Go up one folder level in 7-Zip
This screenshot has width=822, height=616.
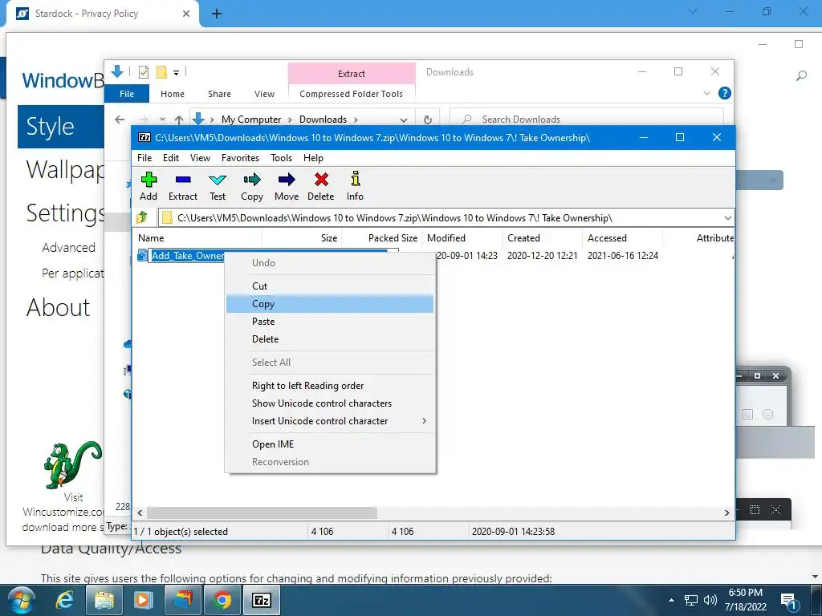142,217
